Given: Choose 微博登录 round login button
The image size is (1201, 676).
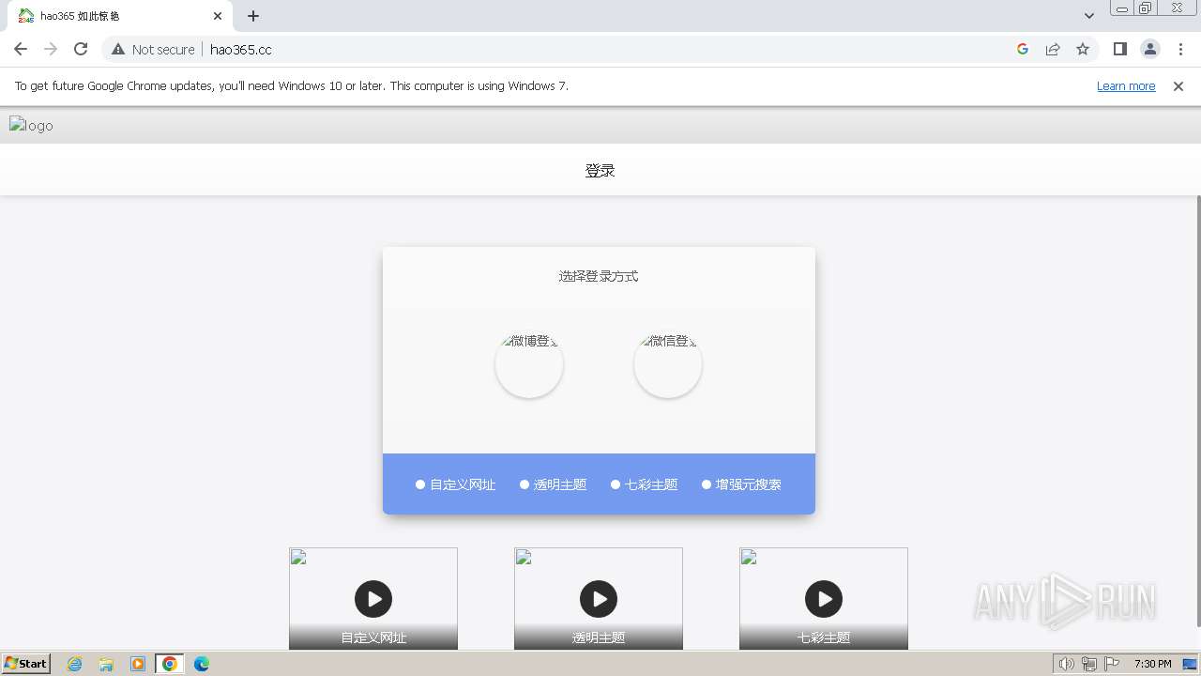Looking at the screenshot, I should [529, 364].
